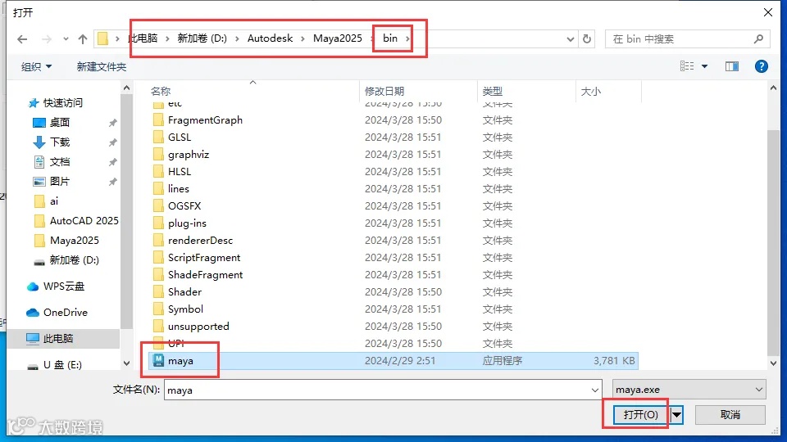Expand chevron after bin in breadcrumb

[407, 38]
